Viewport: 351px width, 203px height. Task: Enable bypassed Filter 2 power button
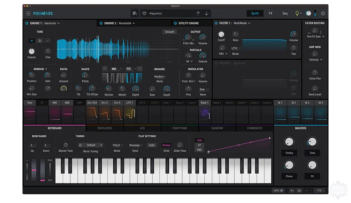(216, 63)
